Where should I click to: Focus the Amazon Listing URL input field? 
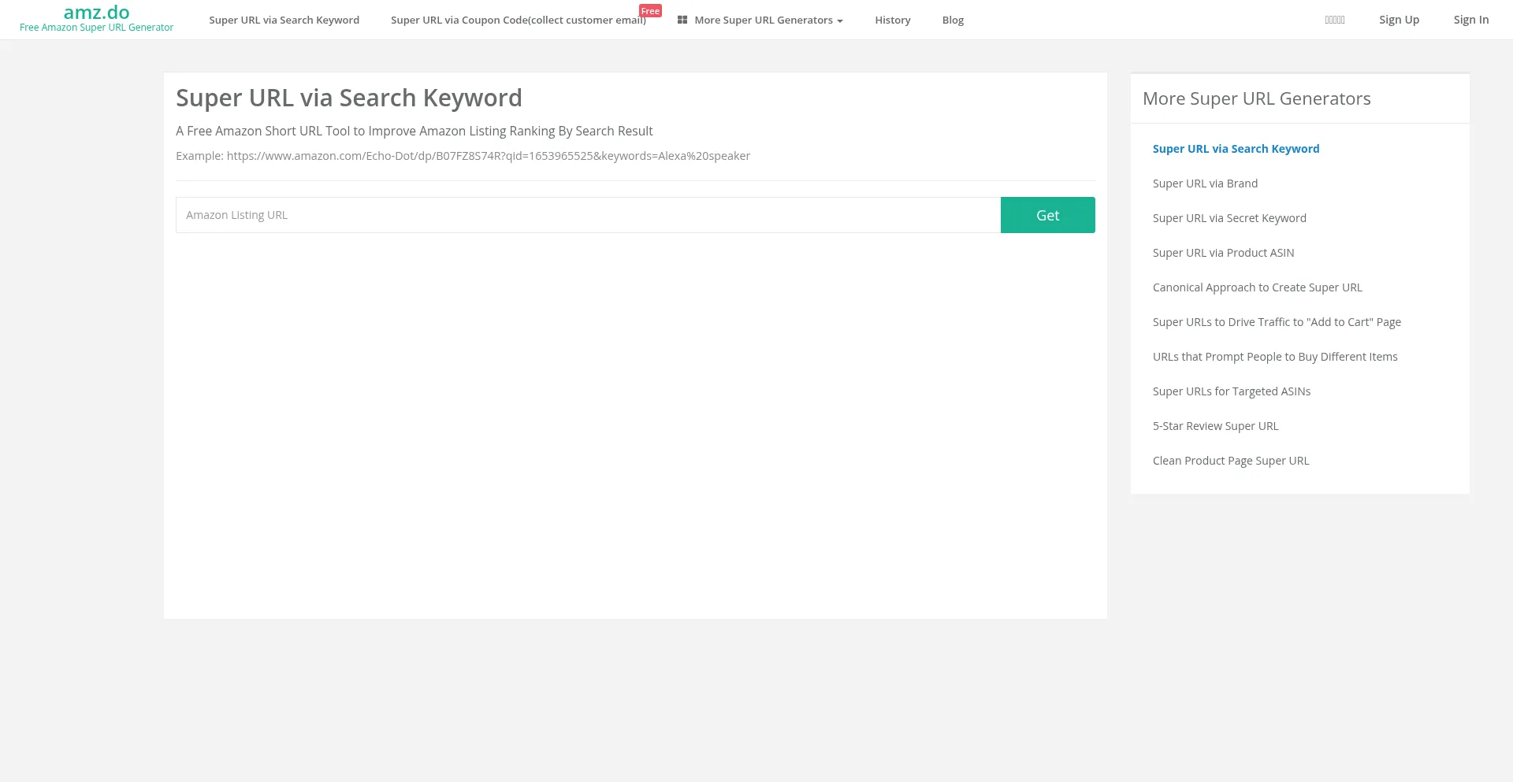tap(587, 215)
